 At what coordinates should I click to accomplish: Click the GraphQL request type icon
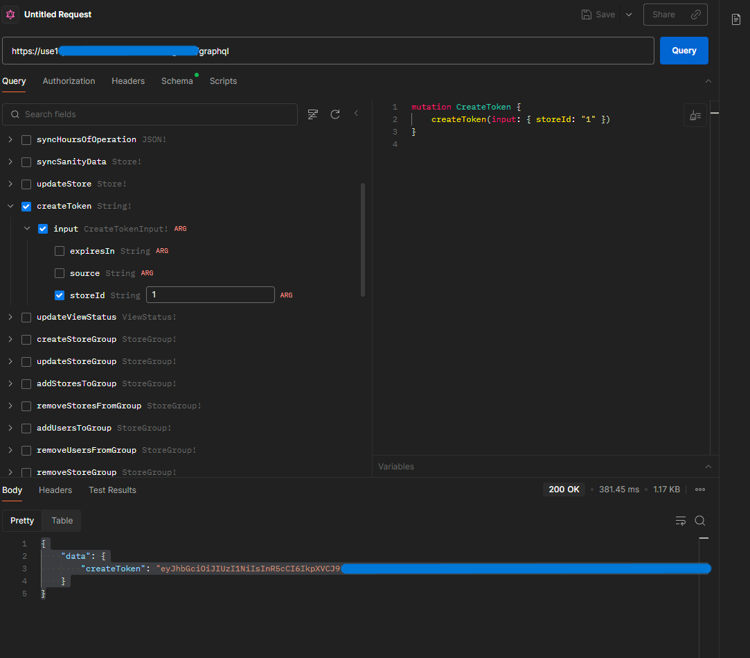(x=10, y=15)
